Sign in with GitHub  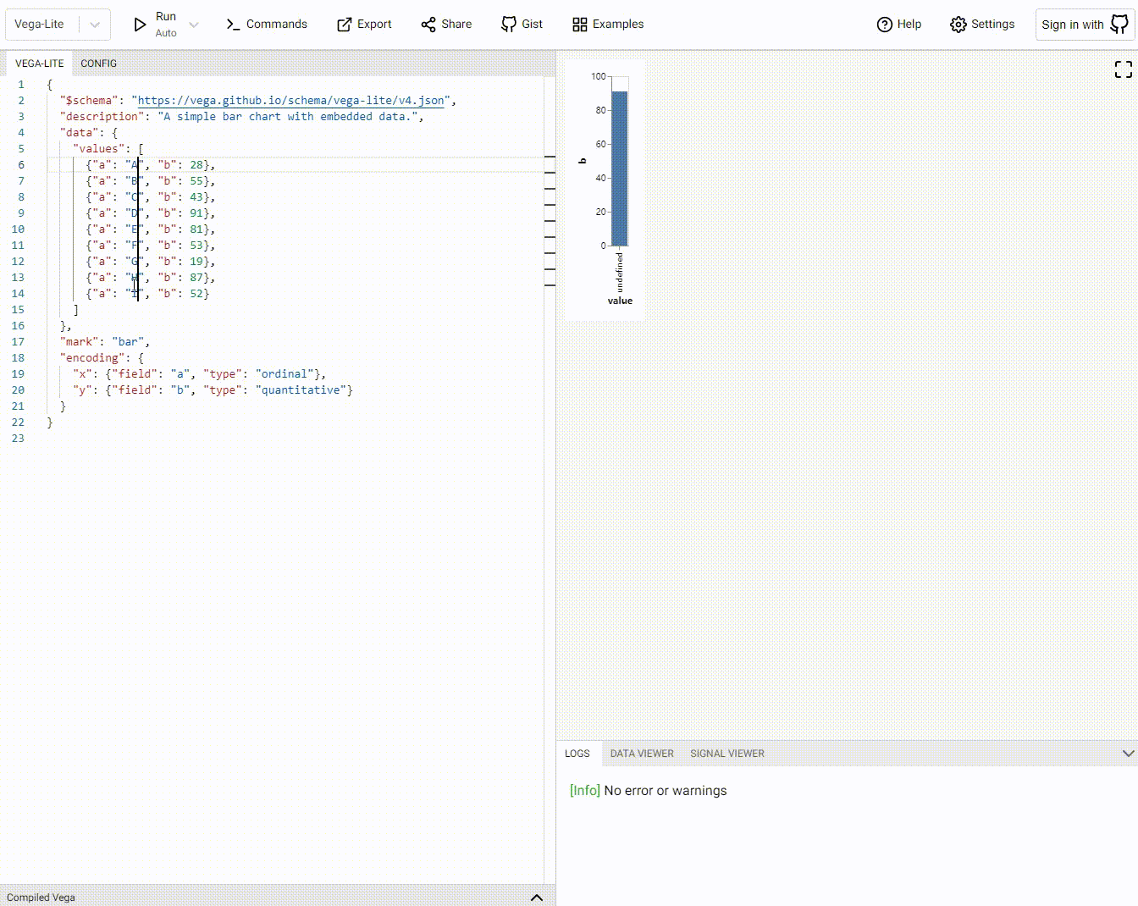pyautogui.click(x=1085, y=25)
